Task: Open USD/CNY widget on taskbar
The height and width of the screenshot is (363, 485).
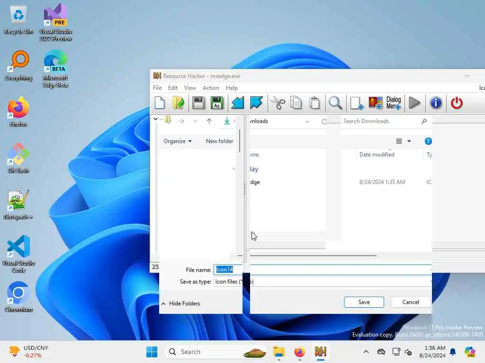Action: (x=29, y=352)
